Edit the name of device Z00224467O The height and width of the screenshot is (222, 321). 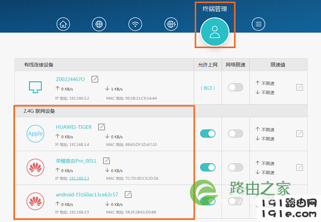coord(95,79)
